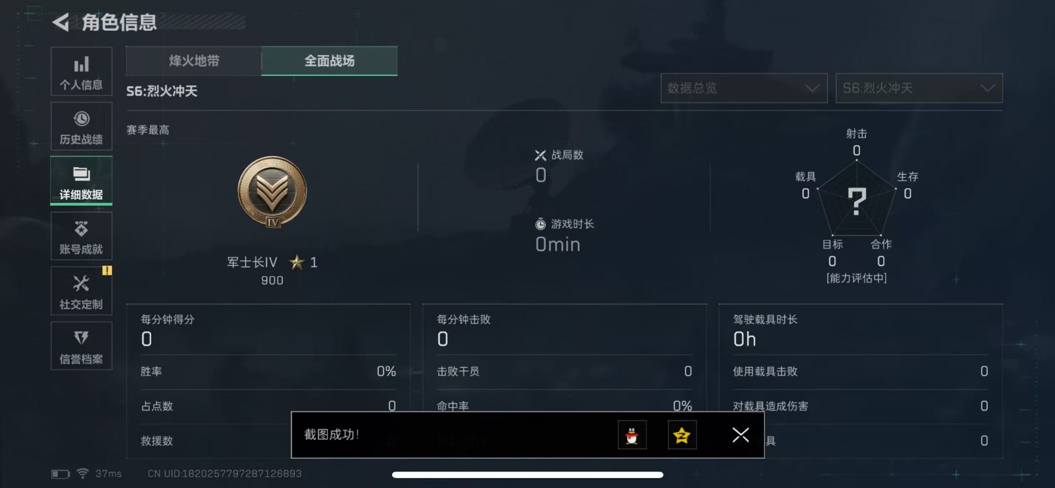Share screenshot via the QQ penguin icon

[632, 435]
